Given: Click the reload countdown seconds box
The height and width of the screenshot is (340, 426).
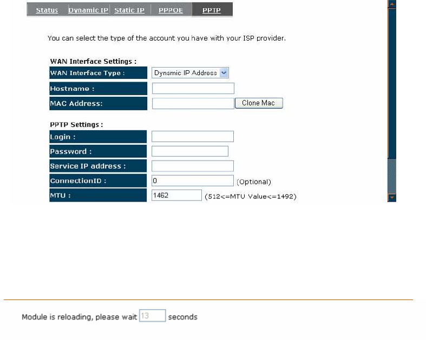Looking at the screenshot, I should (x=153, y=316).
